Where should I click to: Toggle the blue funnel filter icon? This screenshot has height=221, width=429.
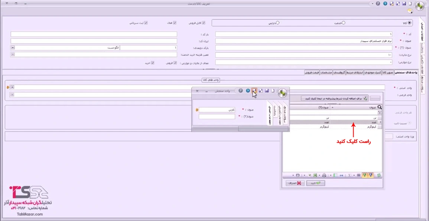click(x=371, y=175)
